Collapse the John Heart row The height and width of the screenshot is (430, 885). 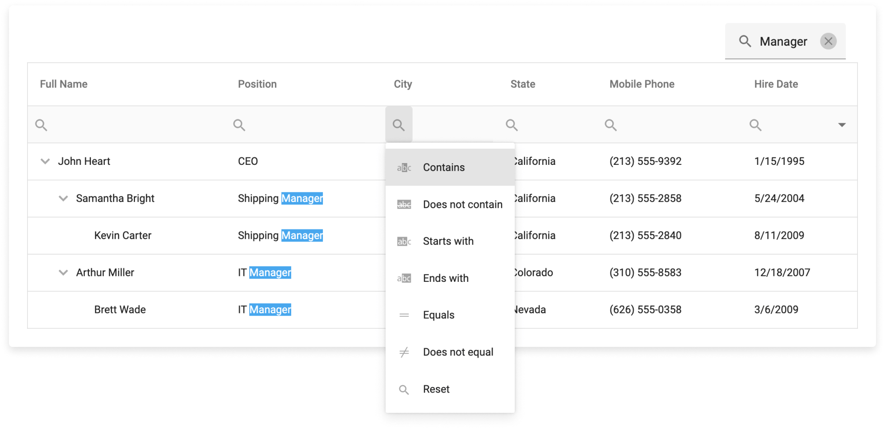point(45,161)
